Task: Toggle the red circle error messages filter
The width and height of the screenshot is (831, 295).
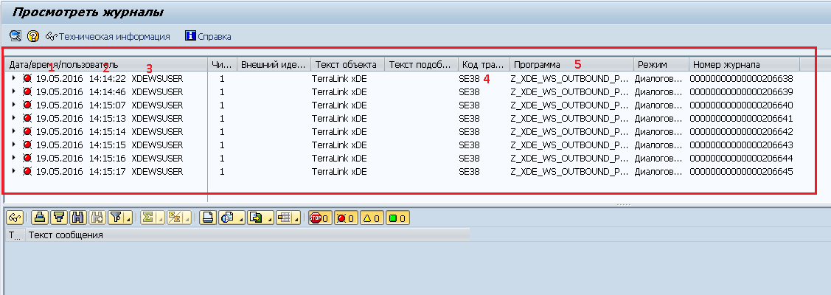Action: 345,218
